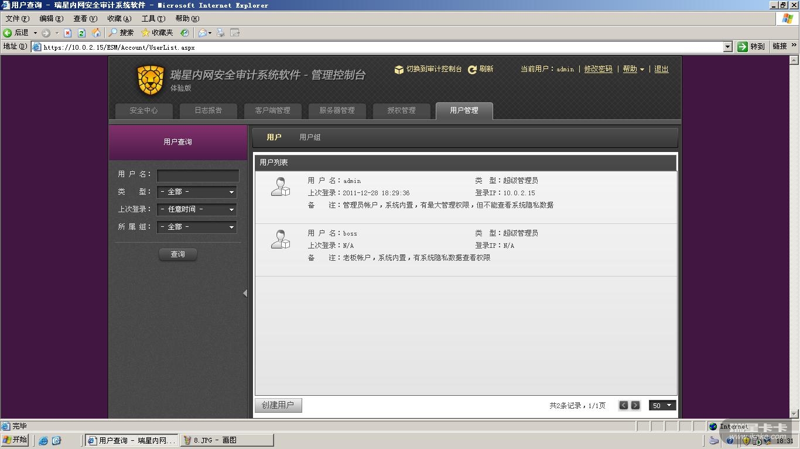Image resolution: width=800 pixels, height=449 pixels.
Task: Go to next page arrow in pagination
Action: pyautogui.click(x=635, y=405)
